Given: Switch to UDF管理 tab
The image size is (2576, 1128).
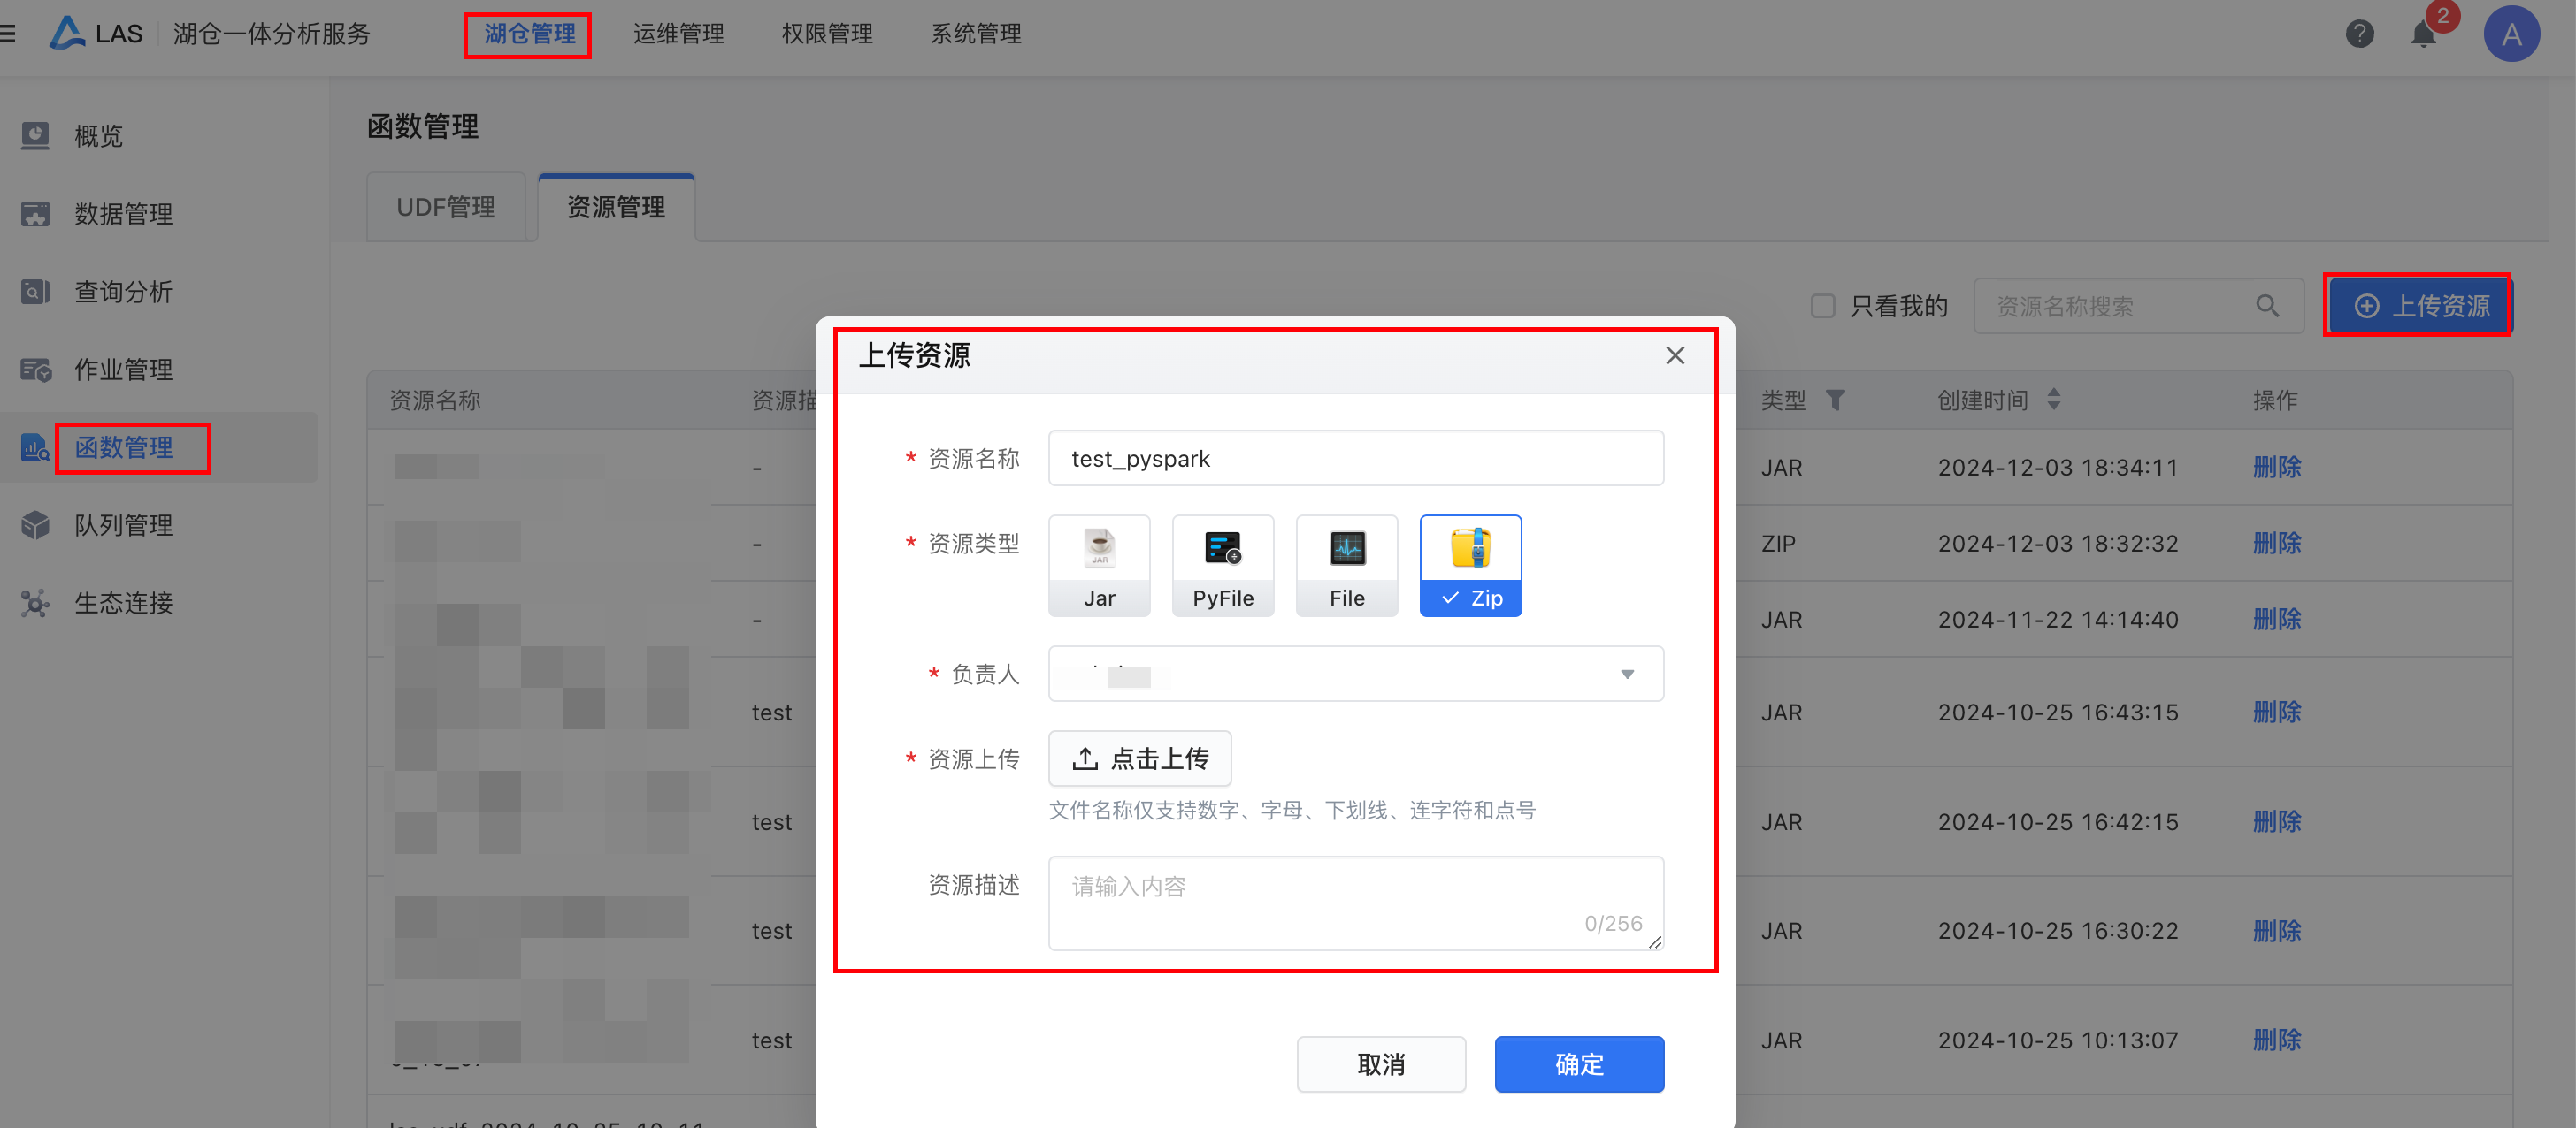Looking at the screenshot, I should [x=445, y=207].
